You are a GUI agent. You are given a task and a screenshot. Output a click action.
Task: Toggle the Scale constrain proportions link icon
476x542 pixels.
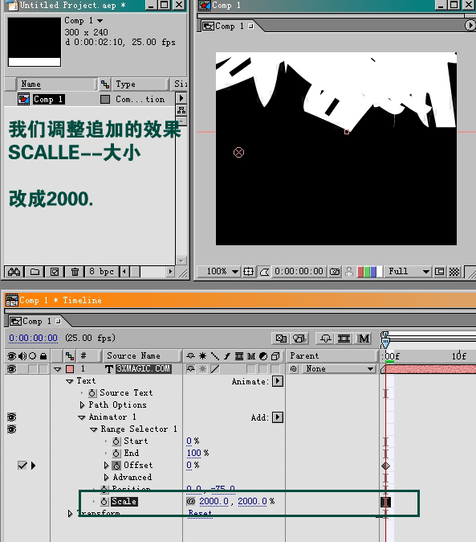(191, 501)
